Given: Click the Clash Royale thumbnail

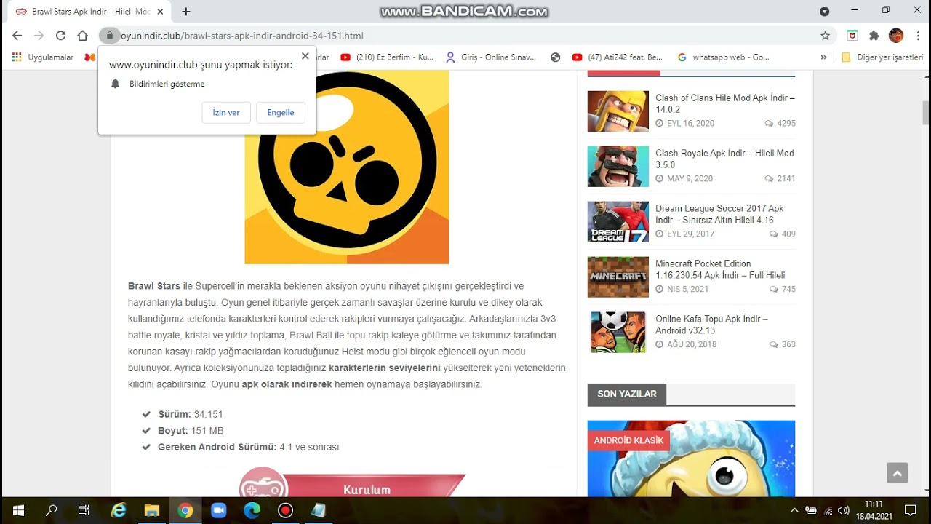Looking at the screenshot, I should [x=618, y=167].
